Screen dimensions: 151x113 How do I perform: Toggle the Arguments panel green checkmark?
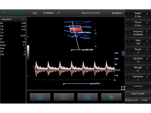point(23,19)
